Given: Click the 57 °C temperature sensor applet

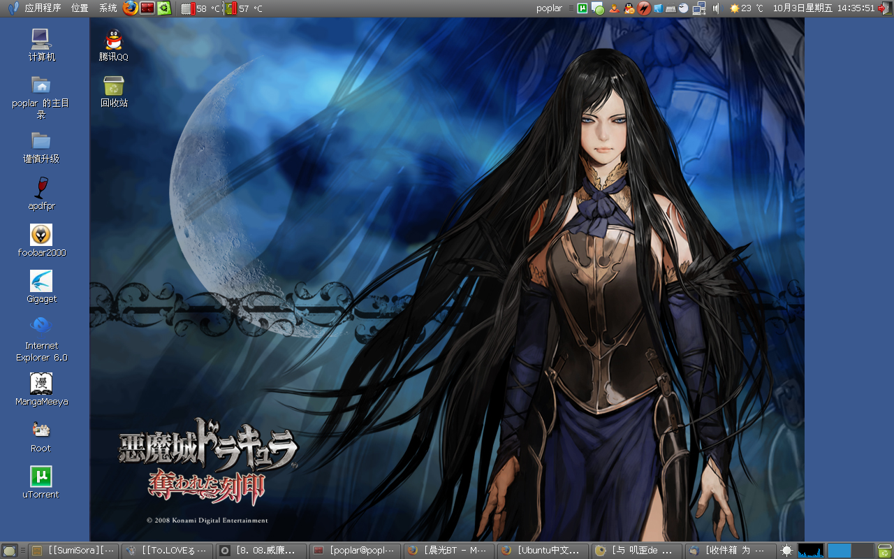Looking at the screenshot, I should click(x=244, y=8).
